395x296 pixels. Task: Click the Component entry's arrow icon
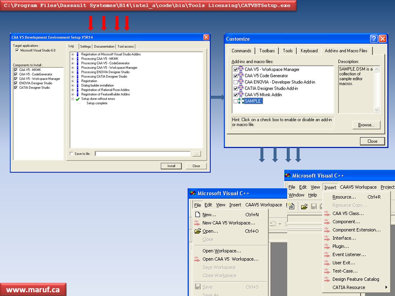pos(327,222)
